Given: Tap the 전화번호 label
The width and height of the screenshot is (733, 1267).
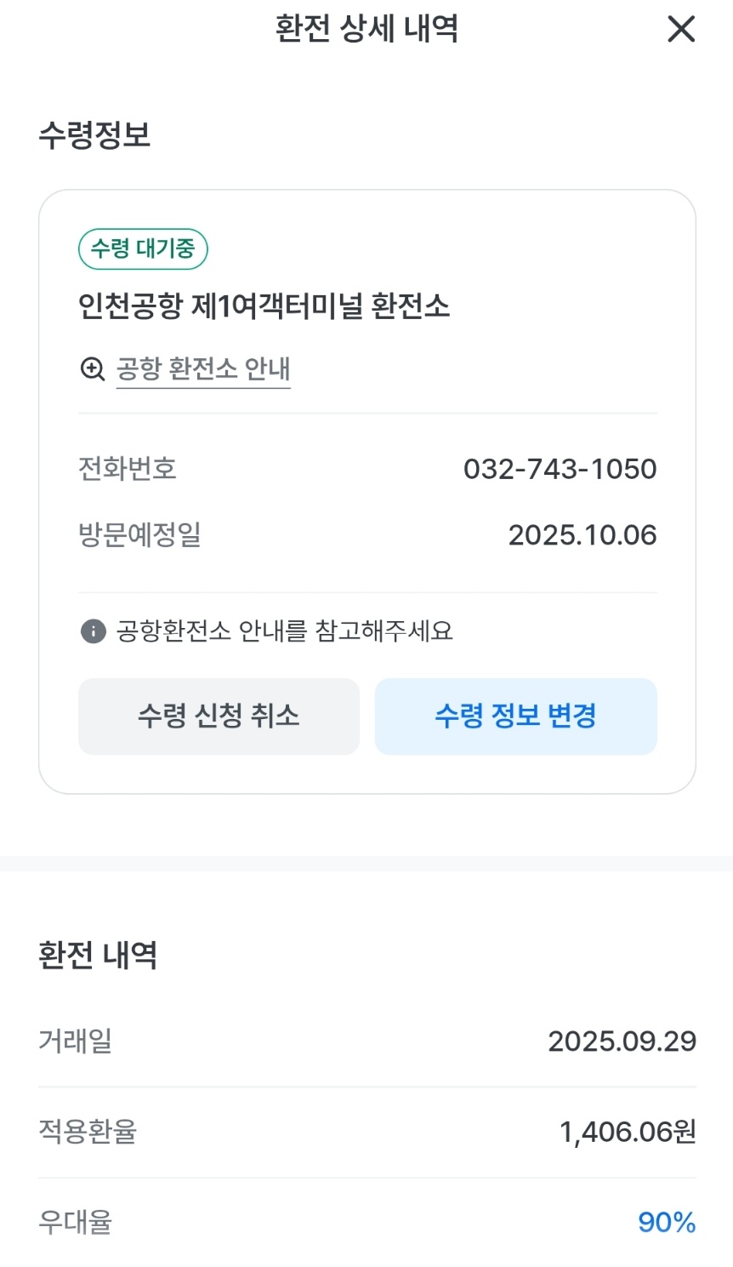Looking at the screenshot, I should 128,469.
